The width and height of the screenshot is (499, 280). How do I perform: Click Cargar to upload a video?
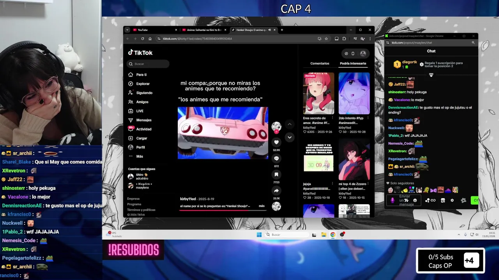[138, 138]
